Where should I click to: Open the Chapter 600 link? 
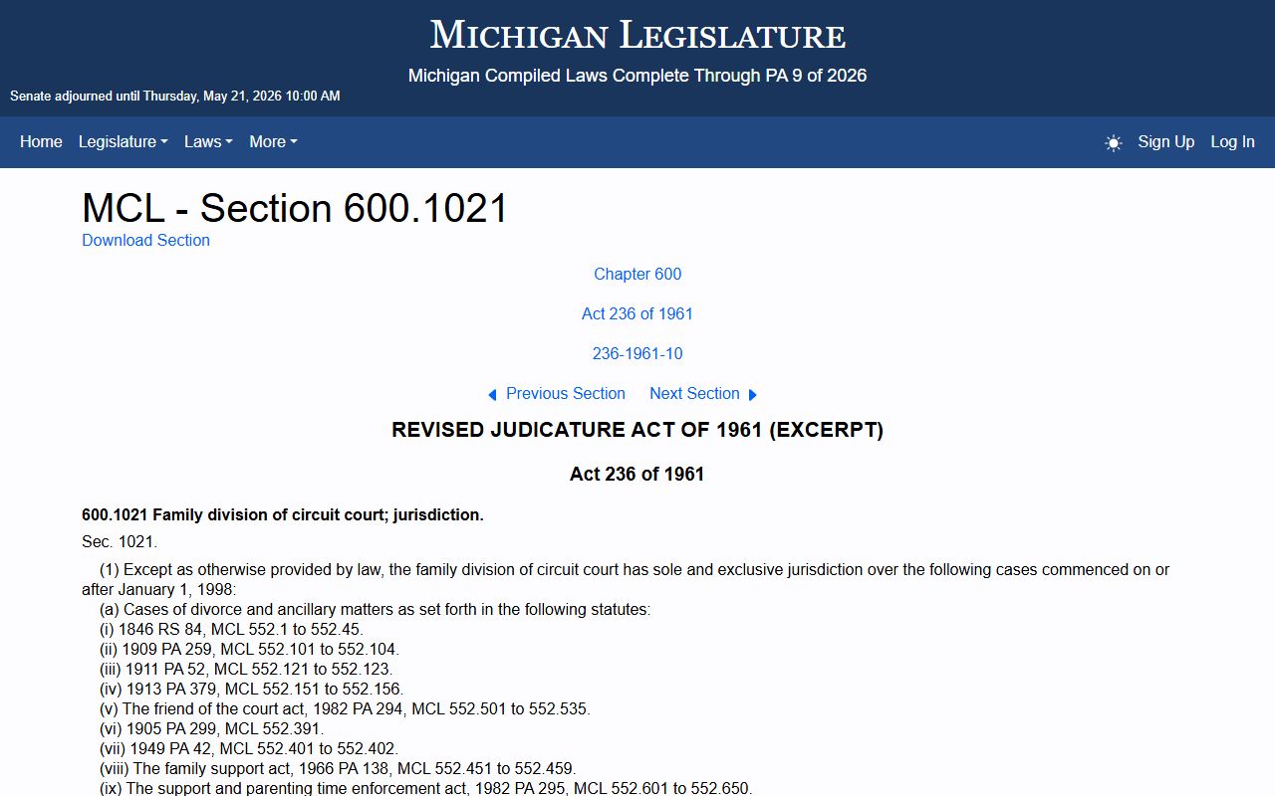tap(637, 274)
